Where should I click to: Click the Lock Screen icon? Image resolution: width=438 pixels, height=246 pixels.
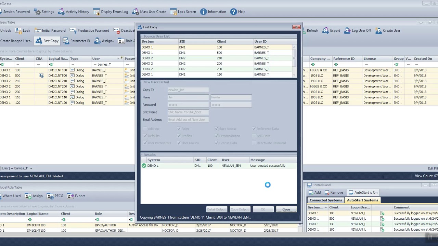183,12
